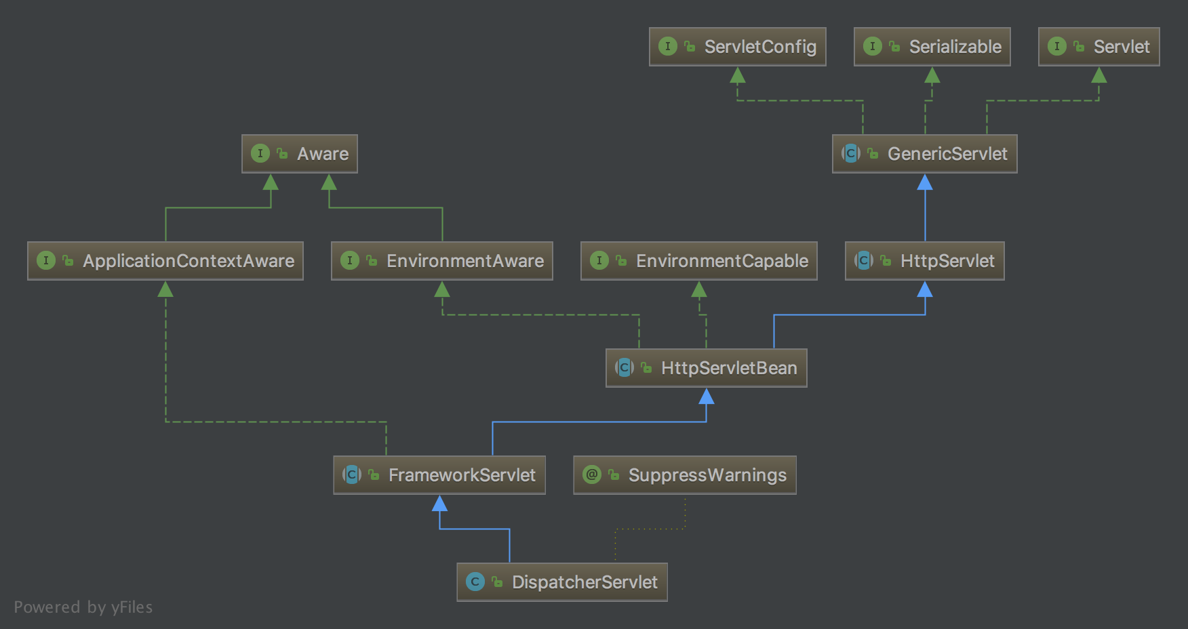Click the public lock icon on HttpServletBean
The height and width of the screenshot is (629, 1188).
646,367
